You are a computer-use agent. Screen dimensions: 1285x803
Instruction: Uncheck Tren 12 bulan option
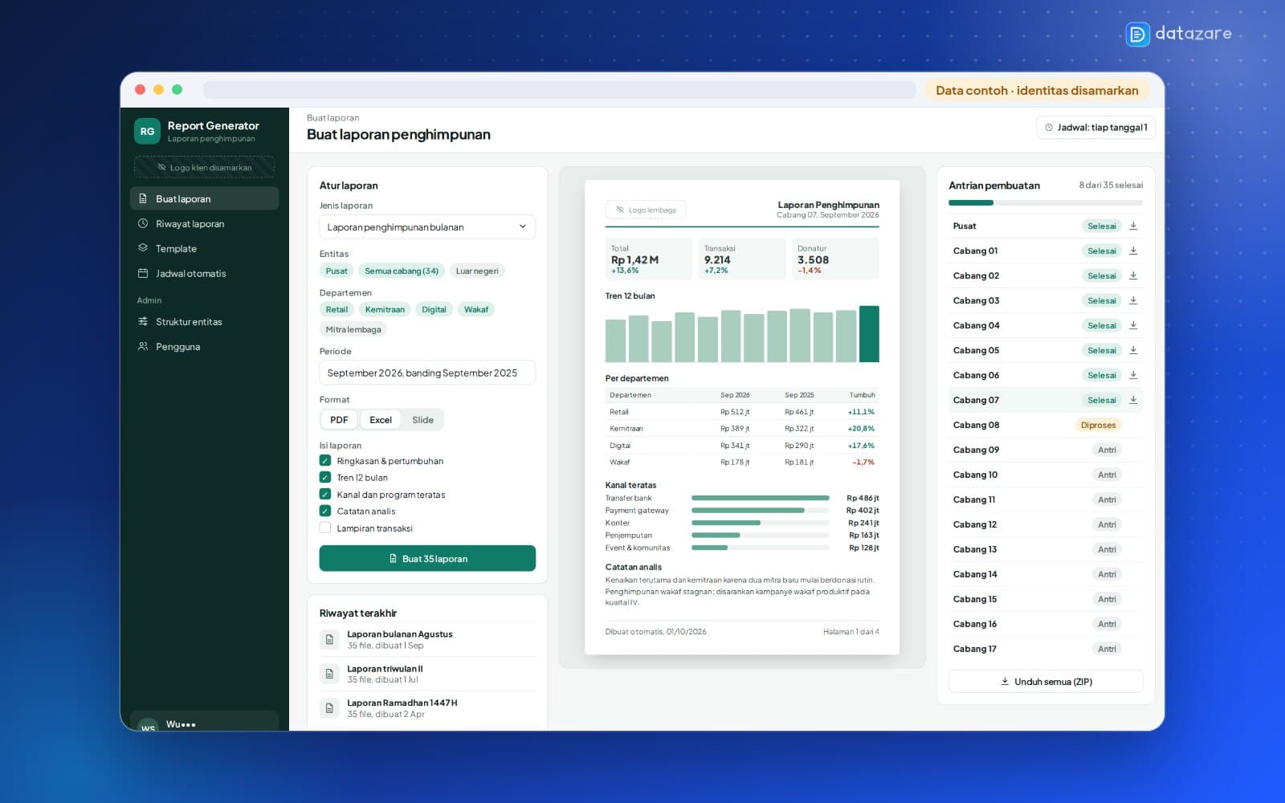coord(325,477)
